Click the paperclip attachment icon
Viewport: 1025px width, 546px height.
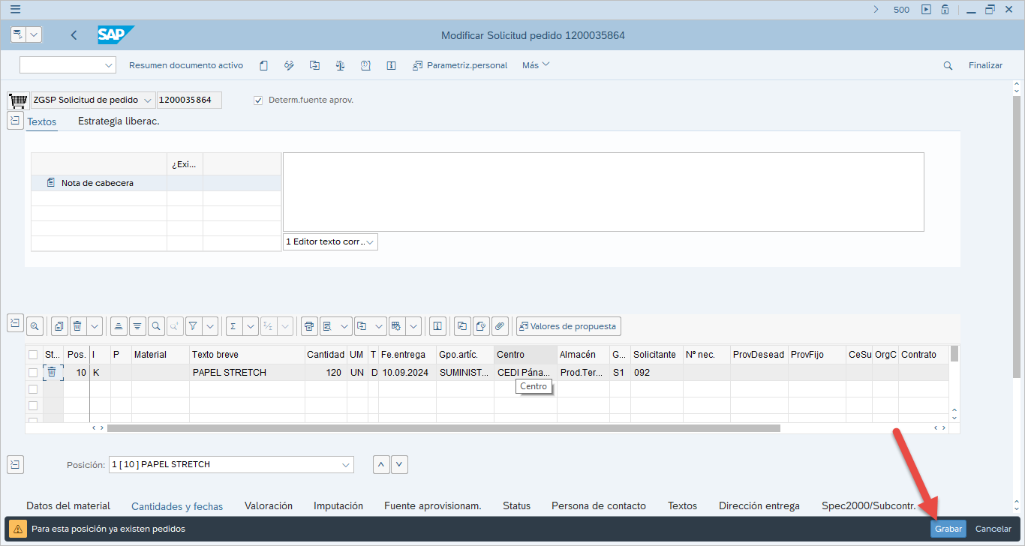pyautogui.click(x=500, y=326)
